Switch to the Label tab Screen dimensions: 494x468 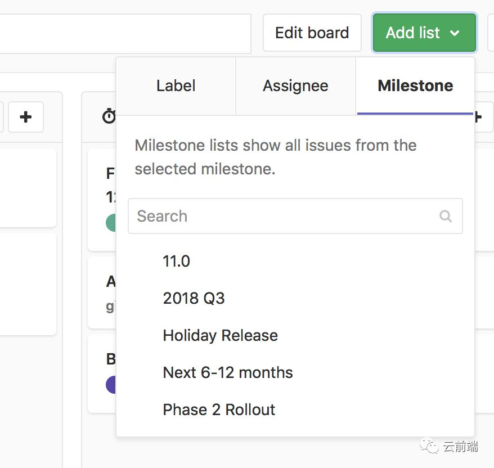(x=175, y=85)
